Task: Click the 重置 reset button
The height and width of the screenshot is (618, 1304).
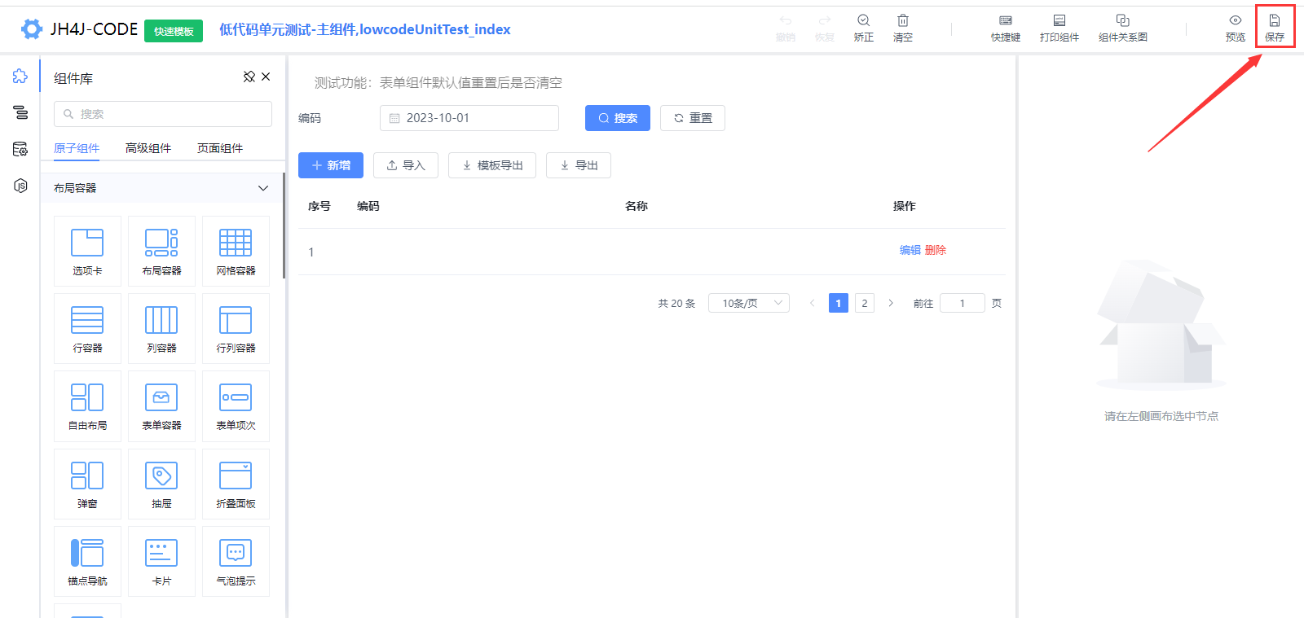Action: 693,118
